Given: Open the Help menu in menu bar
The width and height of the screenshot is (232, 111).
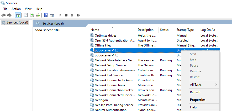Looking at the screenshot, I should (39, 9).
